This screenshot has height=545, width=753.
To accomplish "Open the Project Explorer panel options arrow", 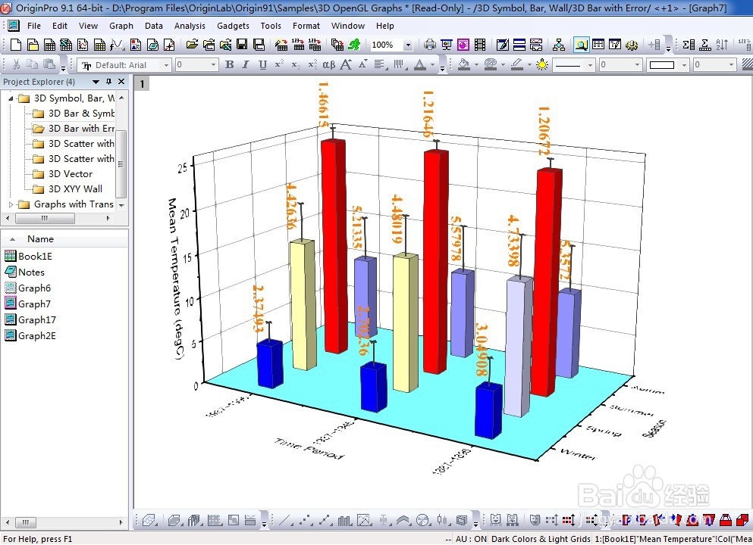I will click(x=96, y=82).
